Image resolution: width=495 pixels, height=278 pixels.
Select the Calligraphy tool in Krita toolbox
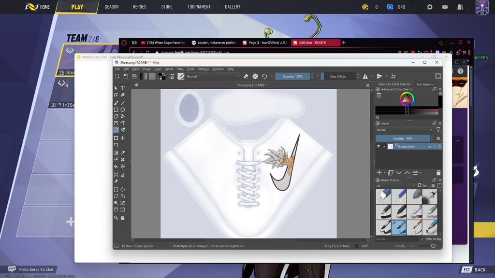(x=123, y=95)
